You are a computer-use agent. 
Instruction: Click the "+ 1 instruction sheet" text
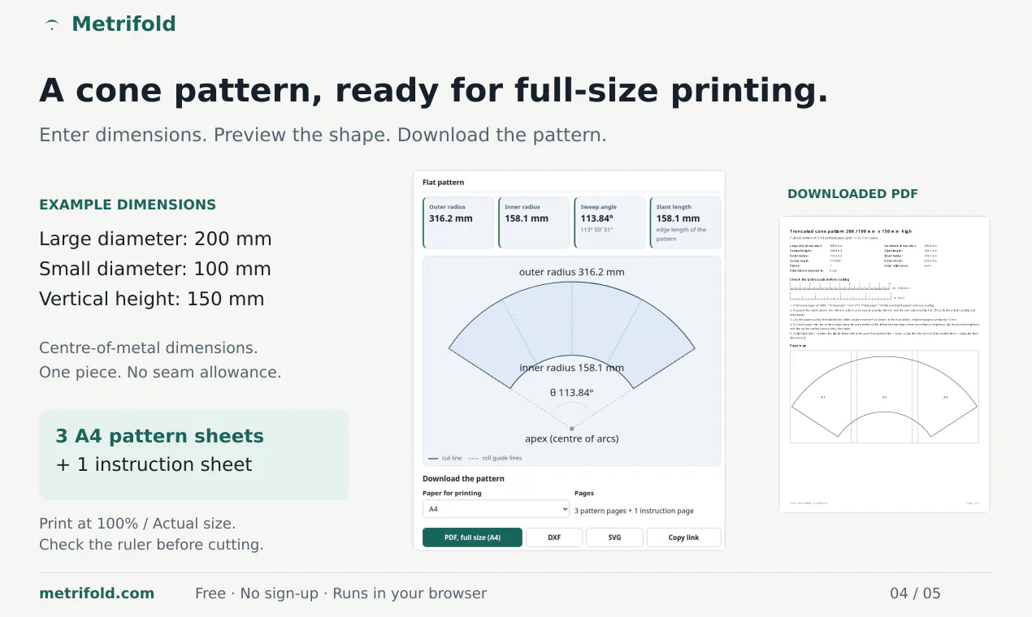coord(154,464)
